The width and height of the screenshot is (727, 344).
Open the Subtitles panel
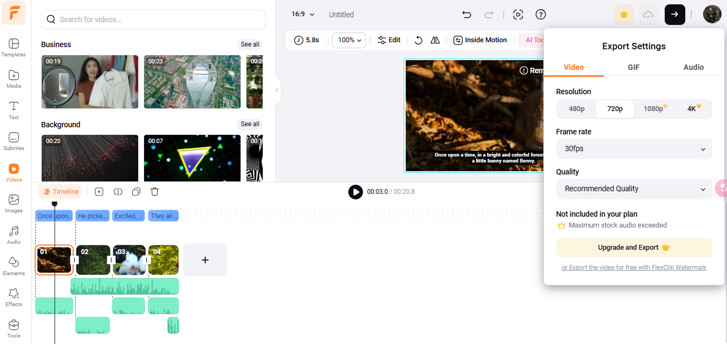13,141
